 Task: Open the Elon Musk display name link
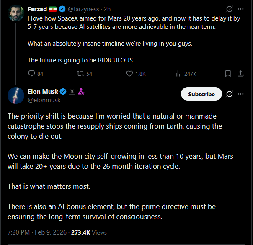[43, 92]
